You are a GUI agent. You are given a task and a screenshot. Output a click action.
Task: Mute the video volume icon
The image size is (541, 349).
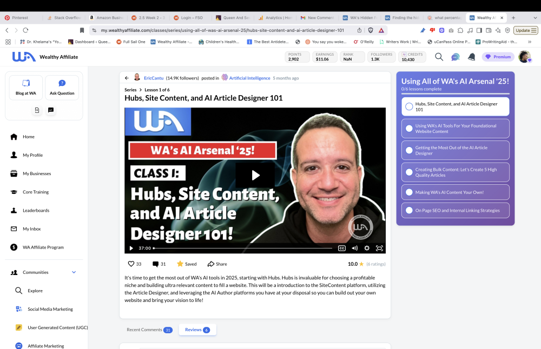(354, 248)
